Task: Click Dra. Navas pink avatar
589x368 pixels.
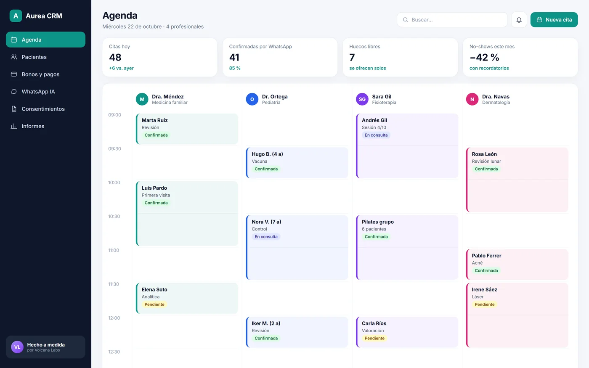Action: 472,99
